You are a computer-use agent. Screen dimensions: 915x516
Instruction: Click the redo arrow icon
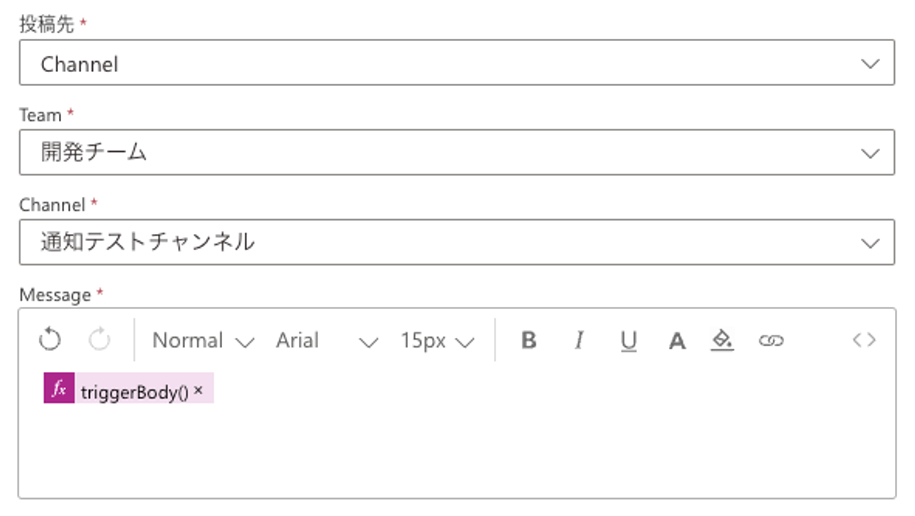click(99, 339)
